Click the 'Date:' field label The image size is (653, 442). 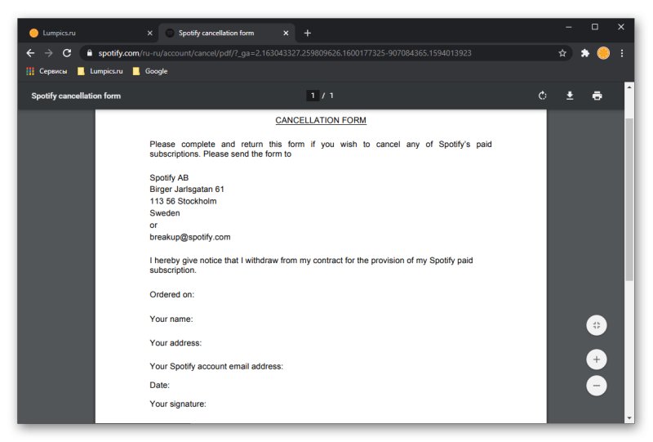point(159,385)
